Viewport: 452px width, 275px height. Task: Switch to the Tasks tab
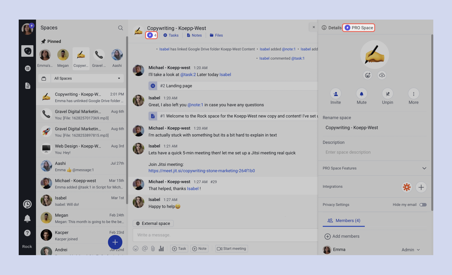(x=171, y=35)
